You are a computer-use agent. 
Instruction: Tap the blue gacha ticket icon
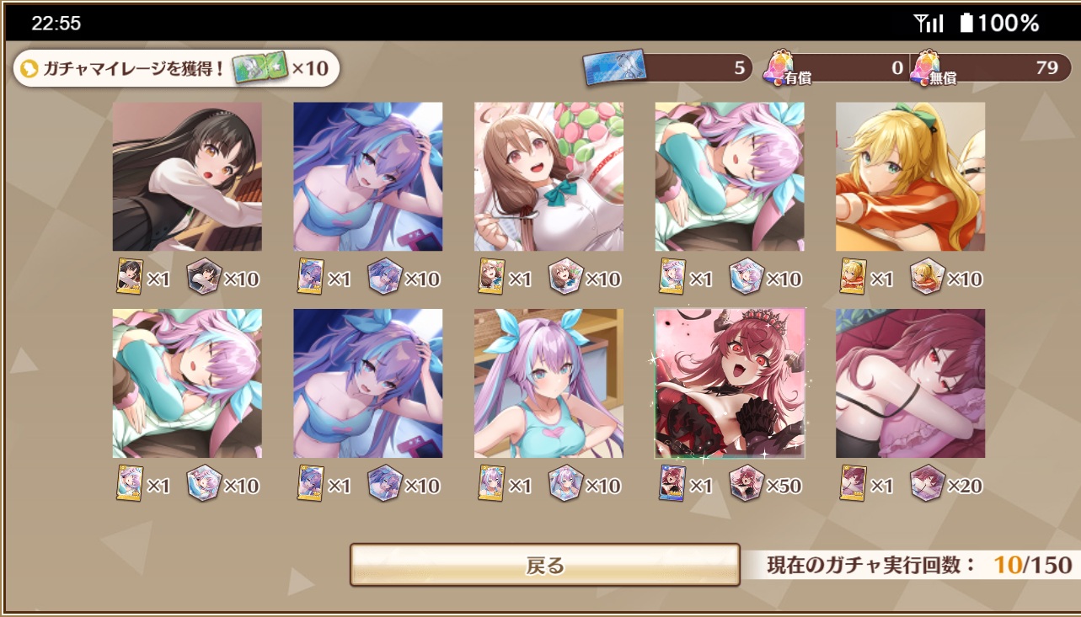[x=615, y=68]
